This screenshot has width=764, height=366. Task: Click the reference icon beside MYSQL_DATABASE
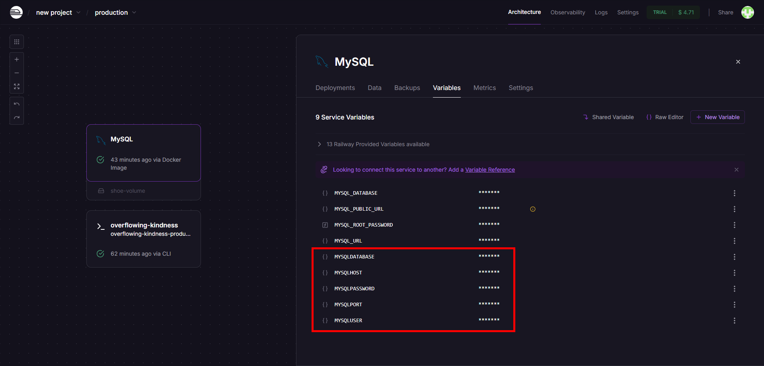325,193
